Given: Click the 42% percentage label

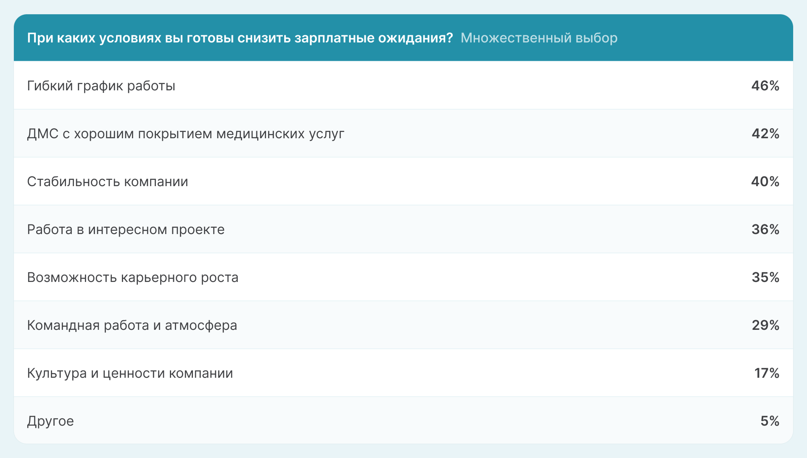Looking at the screenshot, I should 765,134.
